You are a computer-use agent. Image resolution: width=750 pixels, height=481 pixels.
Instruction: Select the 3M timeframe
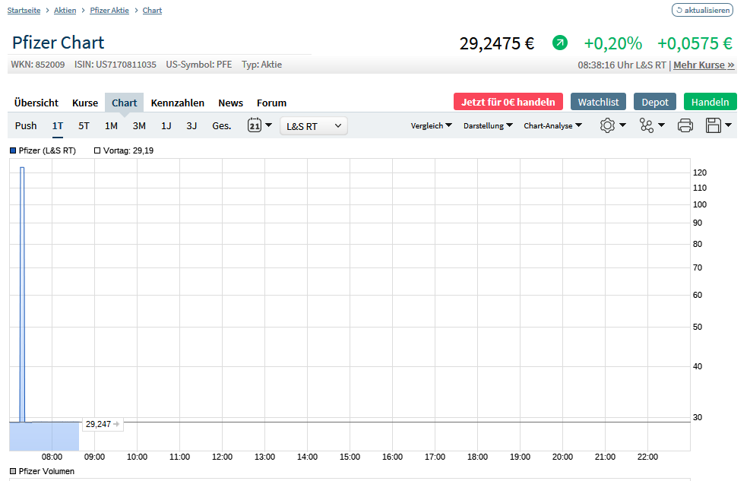[x=139, y=125]
